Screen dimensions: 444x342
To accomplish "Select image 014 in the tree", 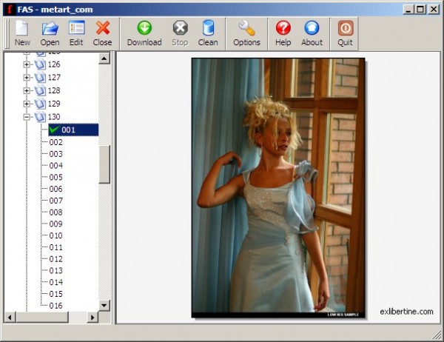I will (55, 282).
